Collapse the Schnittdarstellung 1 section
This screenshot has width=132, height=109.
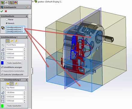pyautogui.click(x=26, y=37)
